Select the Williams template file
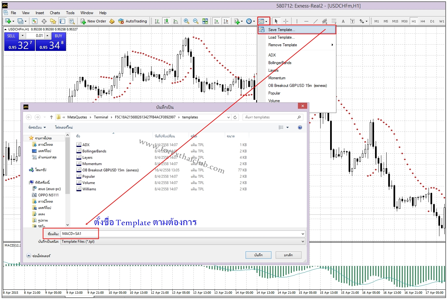The height and width of the screenshot is (300, 447). pos(89,189)
